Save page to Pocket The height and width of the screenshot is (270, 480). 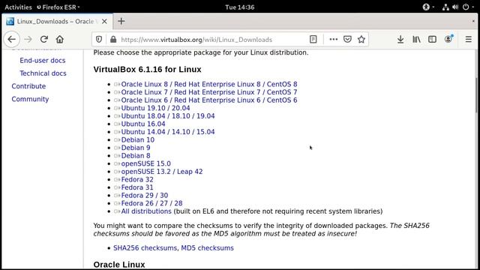[347, 39]
